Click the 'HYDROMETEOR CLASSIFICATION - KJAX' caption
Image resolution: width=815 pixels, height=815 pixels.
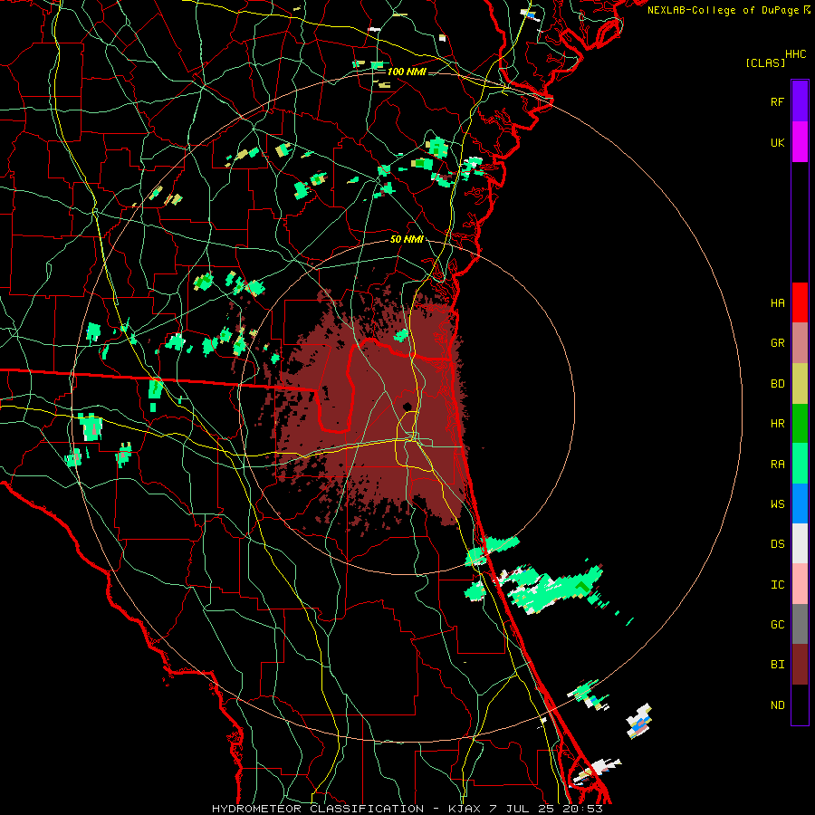coord(347,809)
